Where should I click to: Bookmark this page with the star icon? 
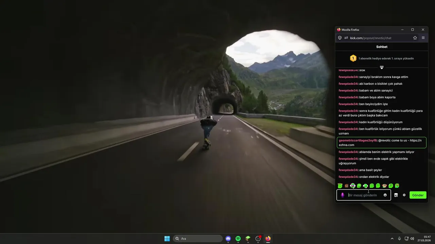[415, 38]
